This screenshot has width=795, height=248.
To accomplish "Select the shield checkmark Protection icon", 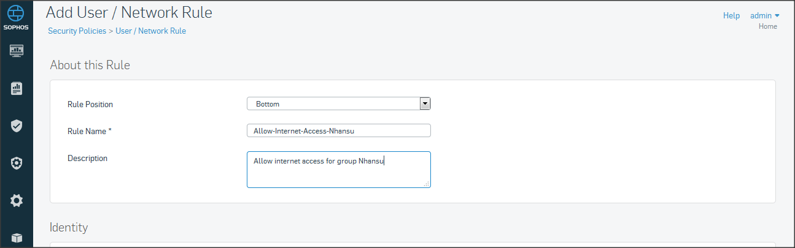I will coord(17,126).
